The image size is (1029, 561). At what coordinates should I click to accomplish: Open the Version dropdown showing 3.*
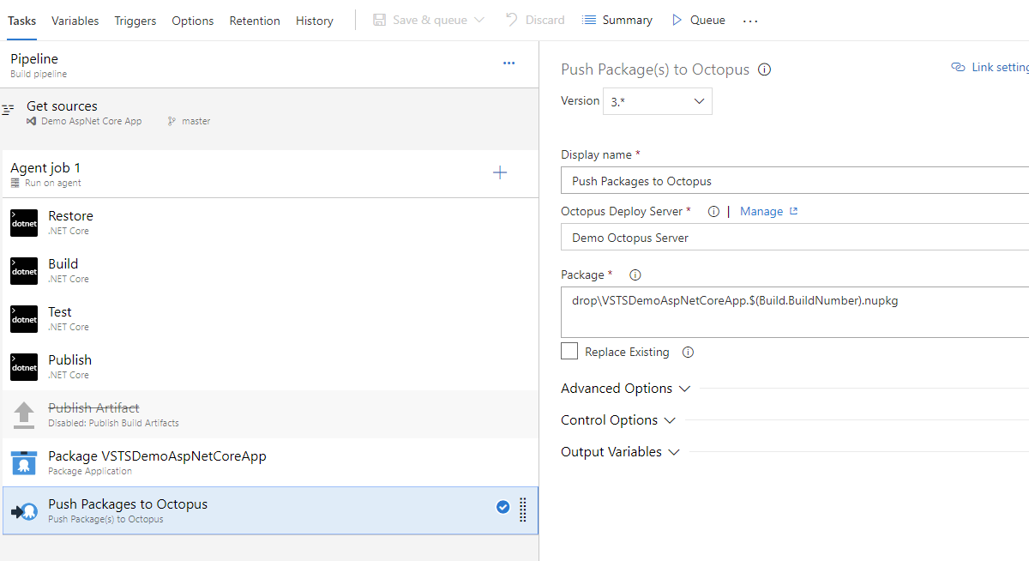click(657, 100)
